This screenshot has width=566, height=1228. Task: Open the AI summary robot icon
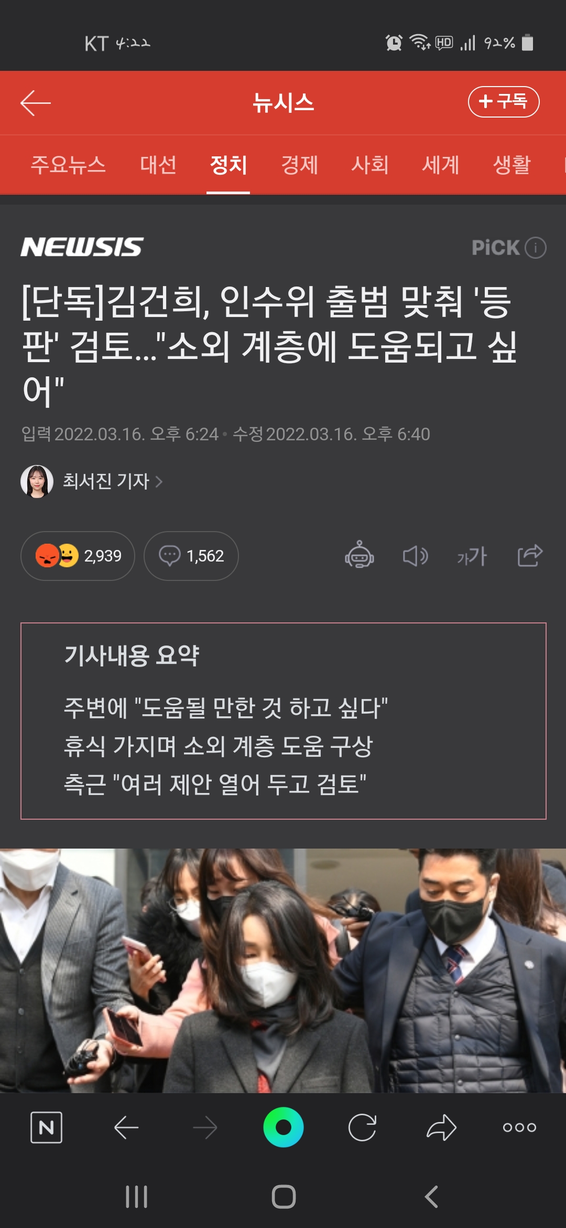point(360,555)
